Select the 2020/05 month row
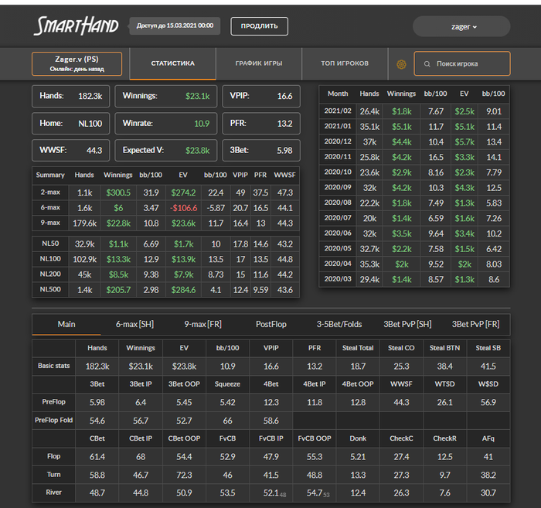The width and height of the screenshot is (541, 508). pyautogui.click(x=414, y=249)
